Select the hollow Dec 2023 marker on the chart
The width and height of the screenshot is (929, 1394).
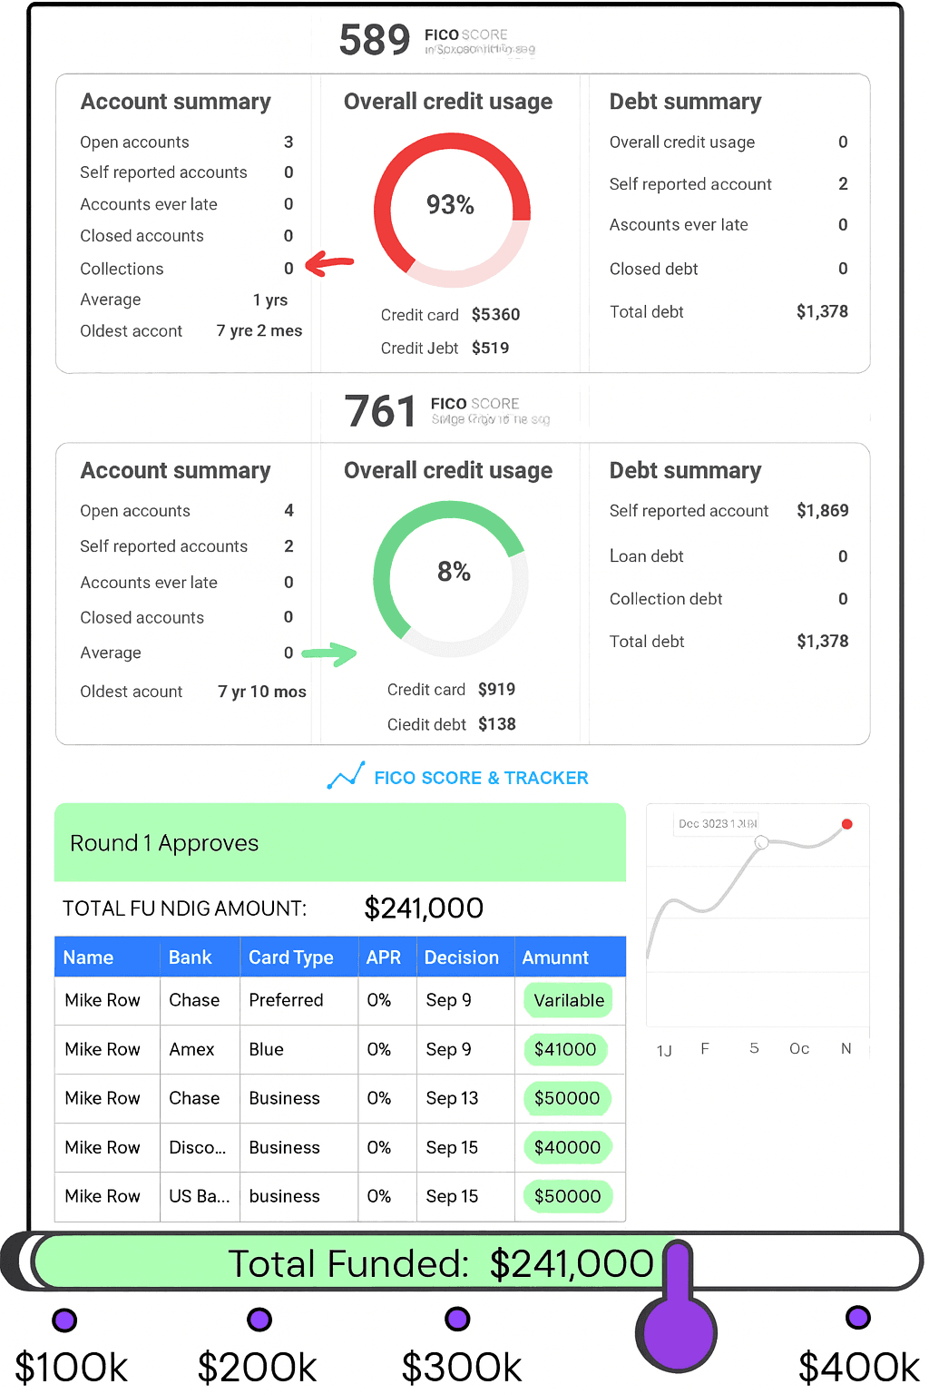click(x=762, y=842)
